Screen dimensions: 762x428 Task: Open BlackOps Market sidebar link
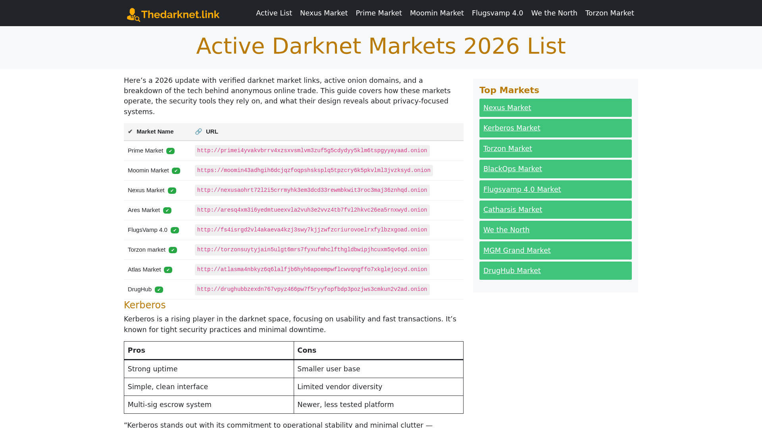click(x=512, y=169)
